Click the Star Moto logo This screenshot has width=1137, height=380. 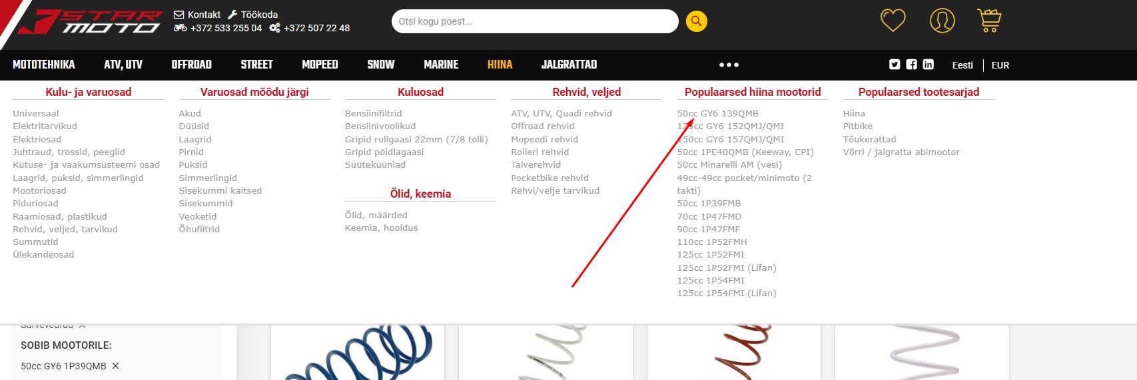point(90,22)
